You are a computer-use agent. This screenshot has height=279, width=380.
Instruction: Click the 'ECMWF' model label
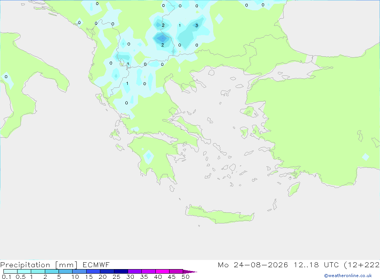pos(96,265)
